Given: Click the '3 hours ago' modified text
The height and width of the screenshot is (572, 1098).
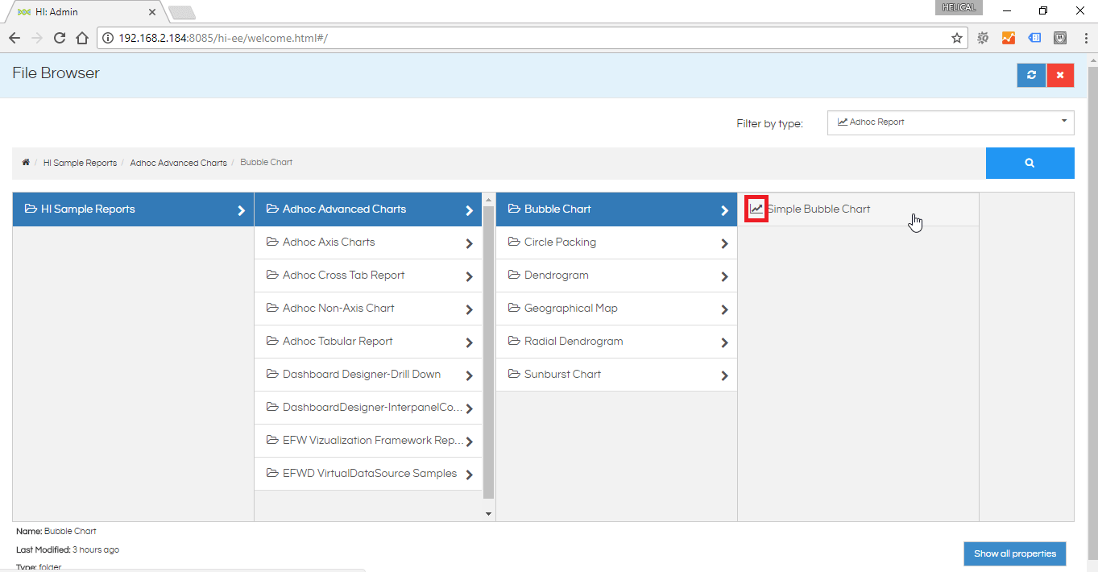Looking at the screenshot, I should [96, 549].
